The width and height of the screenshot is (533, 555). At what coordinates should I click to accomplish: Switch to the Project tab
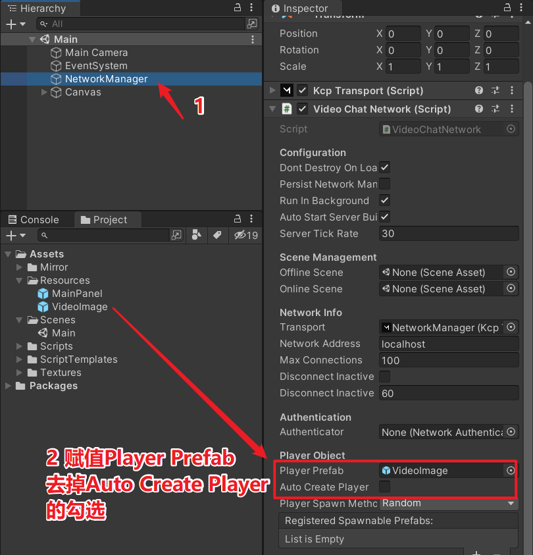(108, 220)
